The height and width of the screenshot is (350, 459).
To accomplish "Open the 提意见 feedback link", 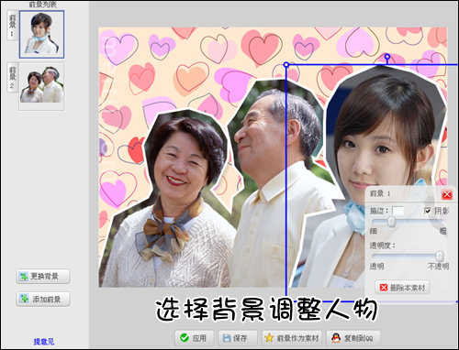I will [43, 342].
